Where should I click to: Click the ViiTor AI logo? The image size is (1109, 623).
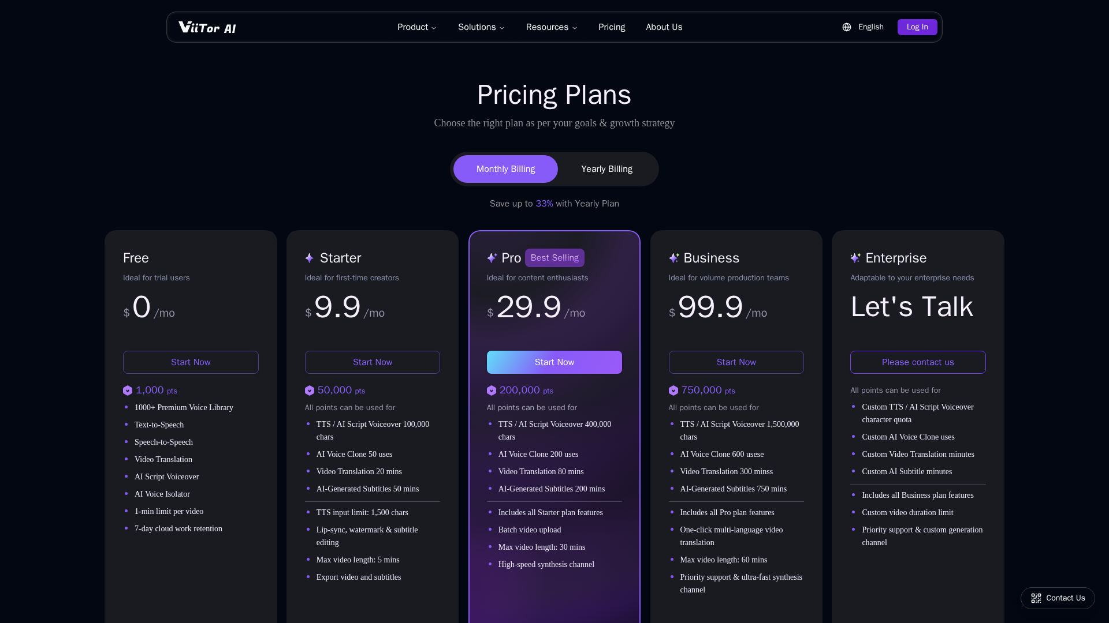pos(207,27)
